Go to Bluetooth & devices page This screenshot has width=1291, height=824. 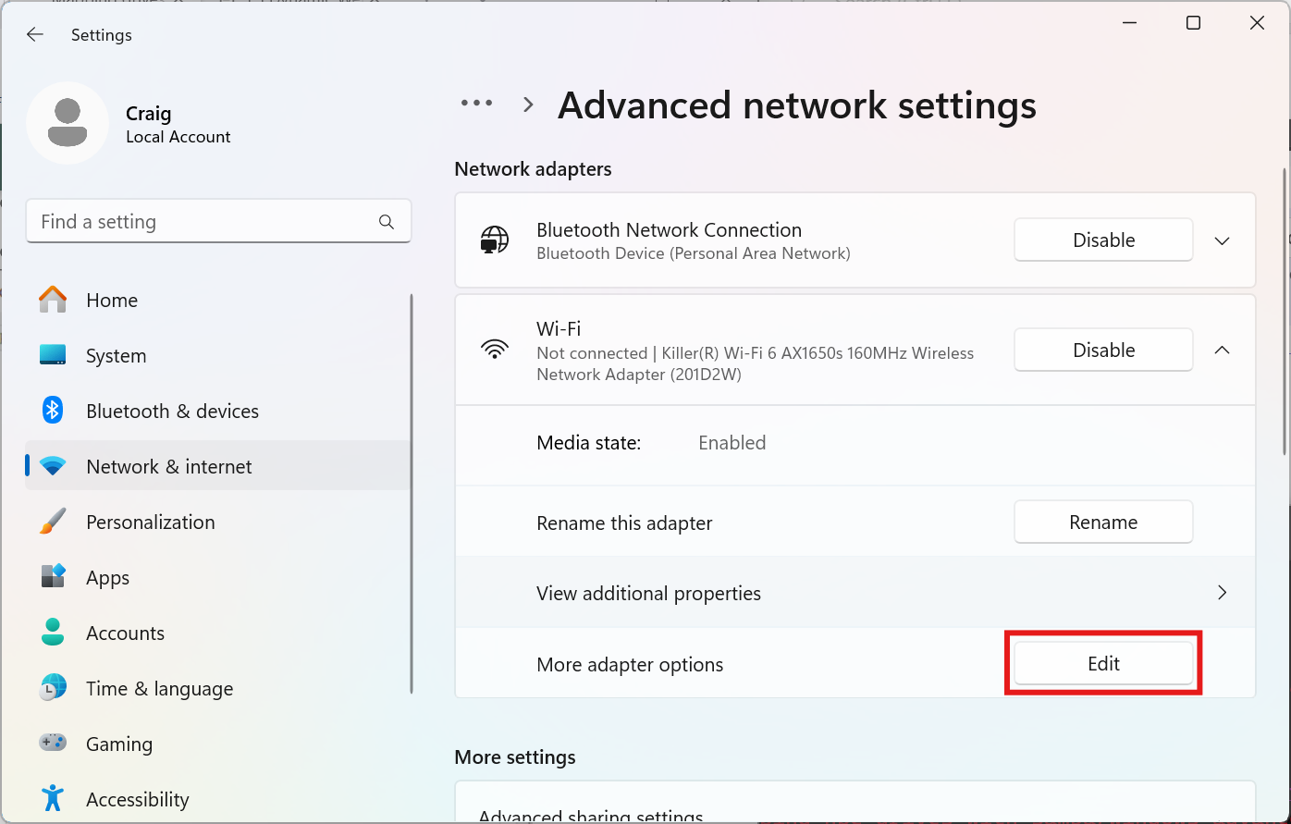[219, 412]
